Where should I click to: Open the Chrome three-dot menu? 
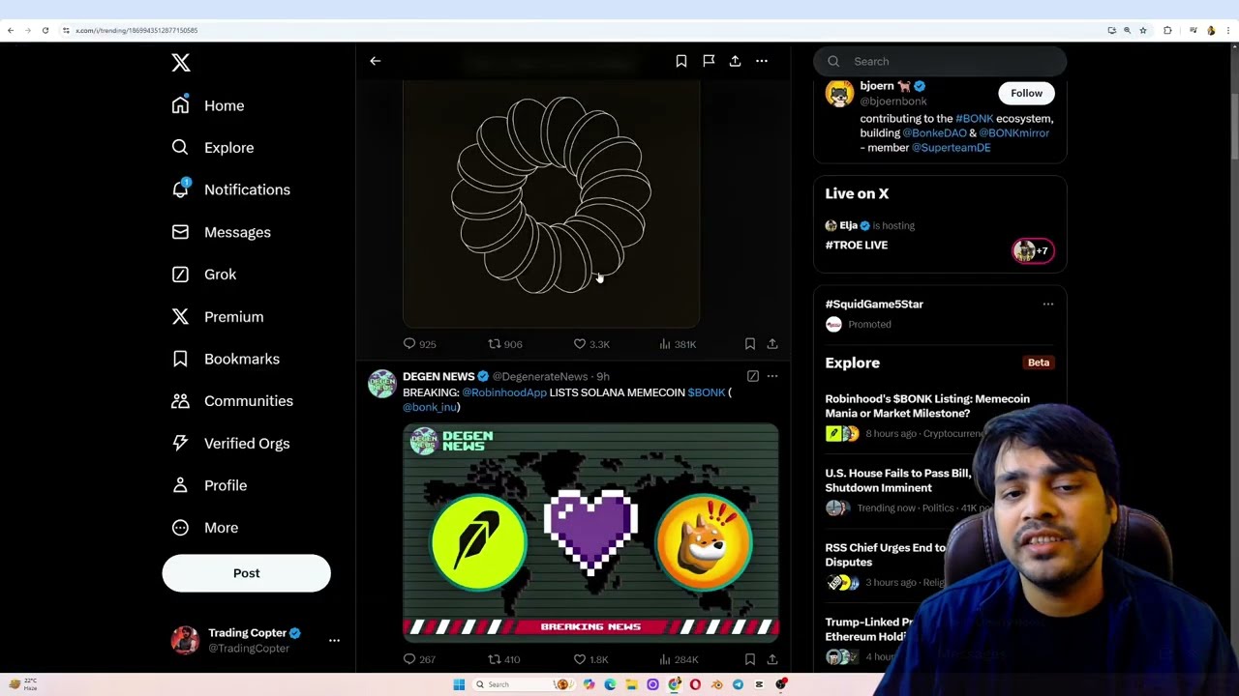[1229, 31]
